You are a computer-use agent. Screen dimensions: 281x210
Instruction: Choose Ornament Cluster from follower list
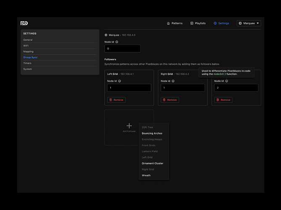coord(154,163)
